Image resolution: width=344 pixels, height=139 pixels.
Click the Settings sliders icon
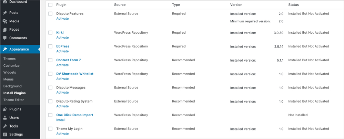coord(5,135)
